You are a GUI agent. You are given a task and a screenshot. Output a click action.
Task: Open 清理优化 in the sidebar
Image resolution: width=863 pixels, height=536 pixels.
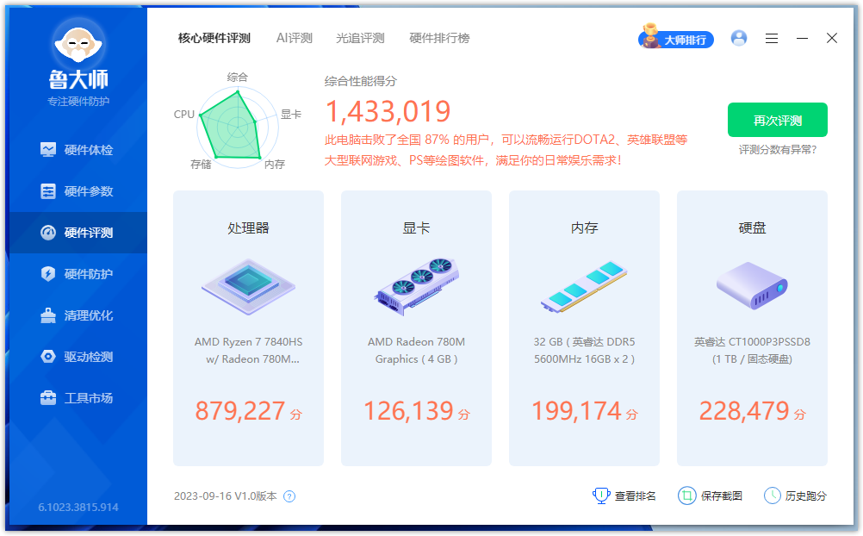point(77,315)
